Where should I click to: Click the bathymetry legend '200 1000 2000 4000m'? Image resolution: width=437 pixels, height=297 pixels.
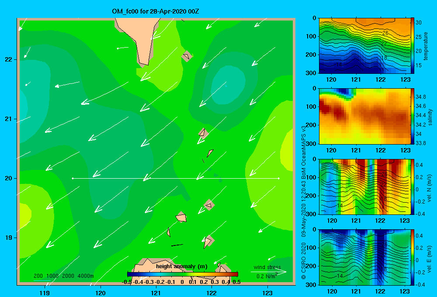pyautogui.click(x=63, y=276)
